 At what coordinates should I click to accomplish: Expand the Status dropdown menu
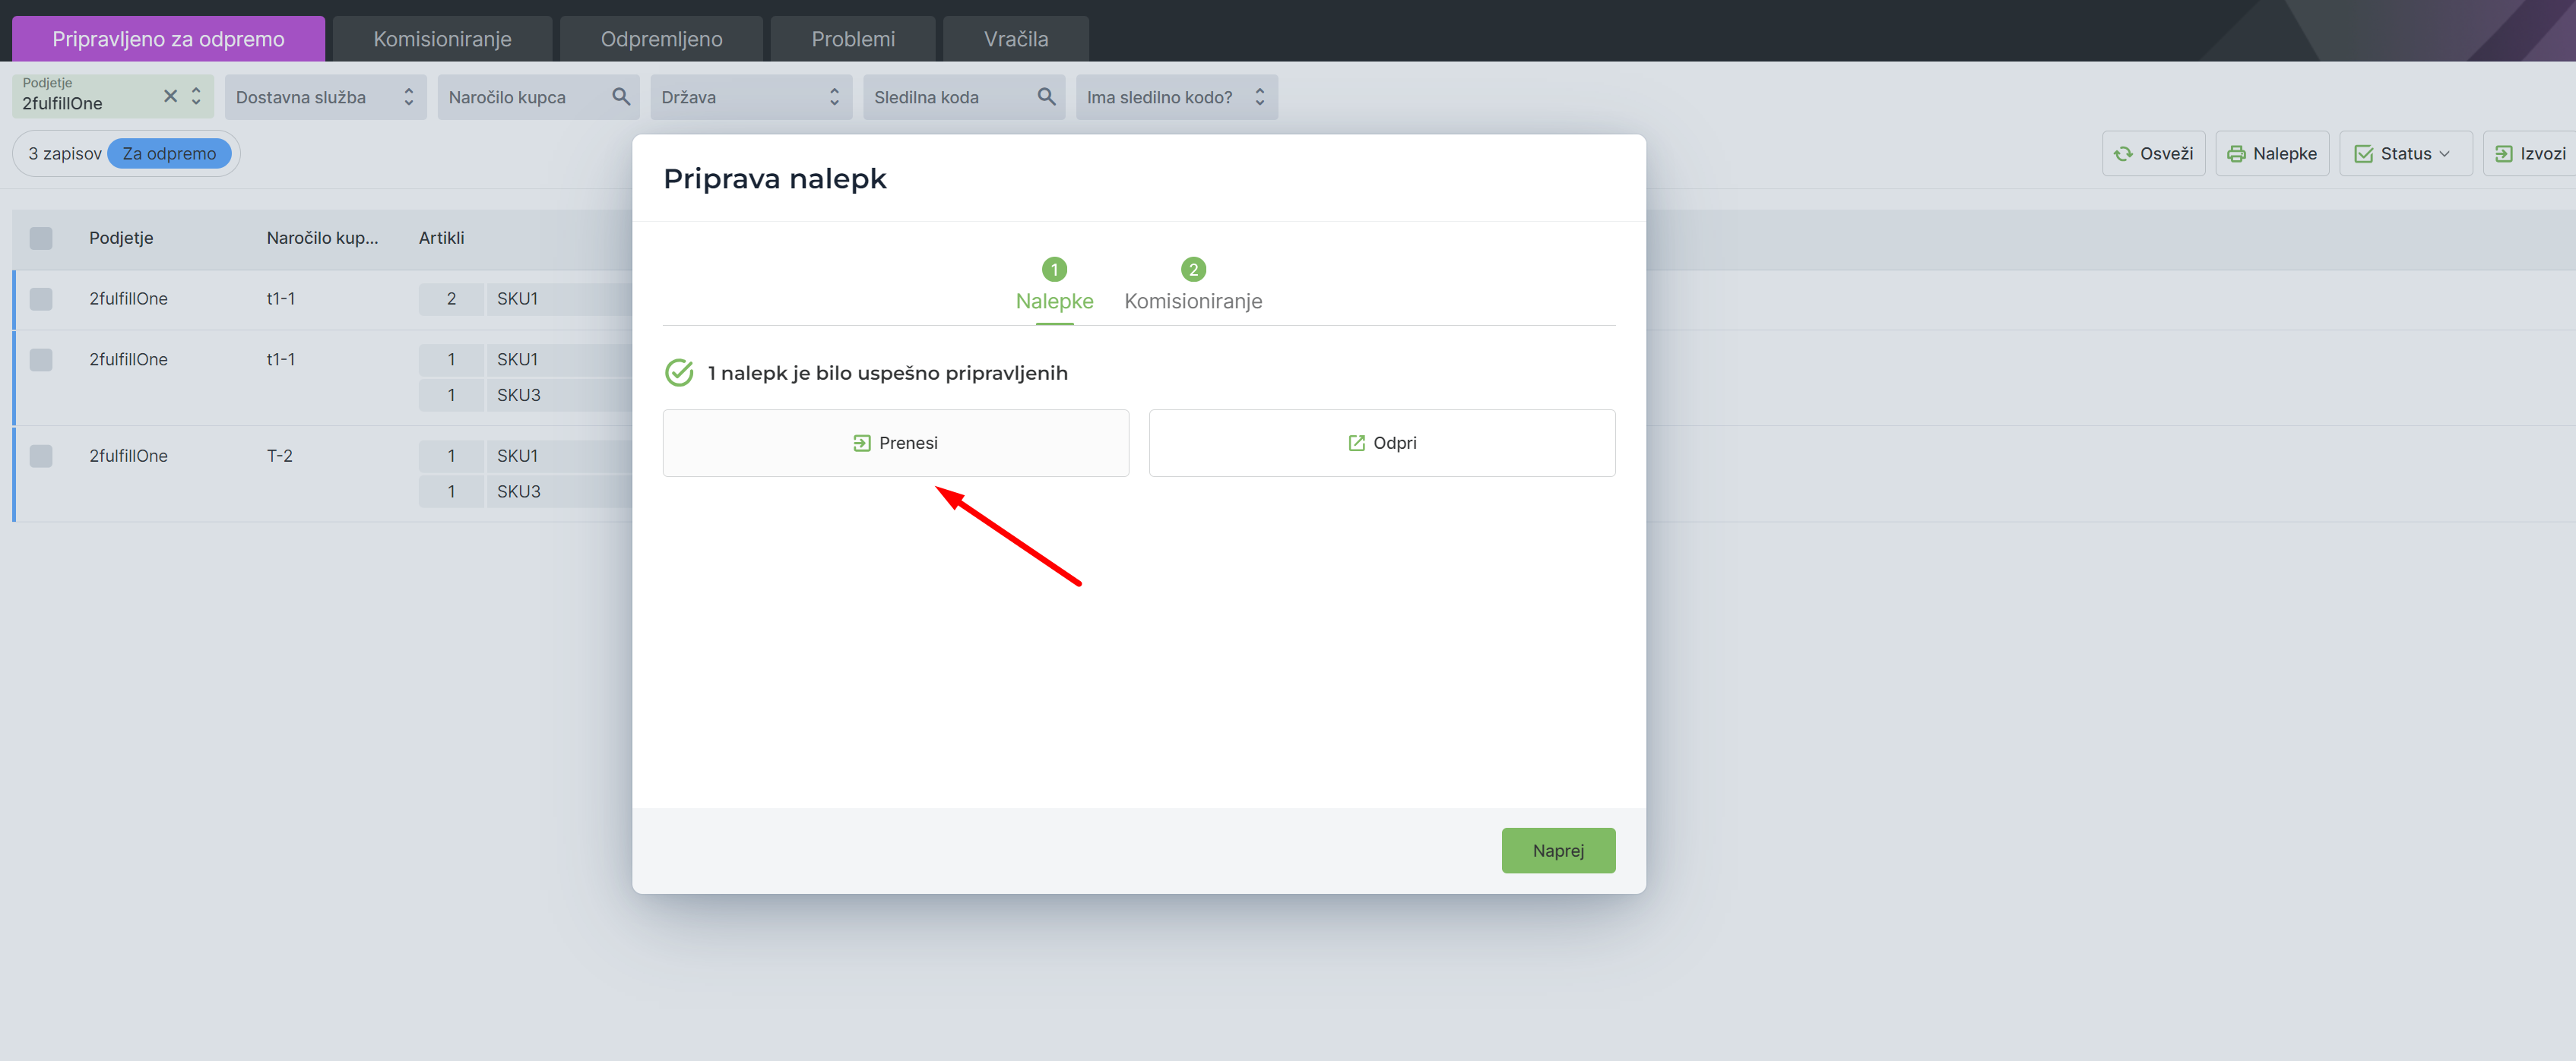(x=2404, y=154)
